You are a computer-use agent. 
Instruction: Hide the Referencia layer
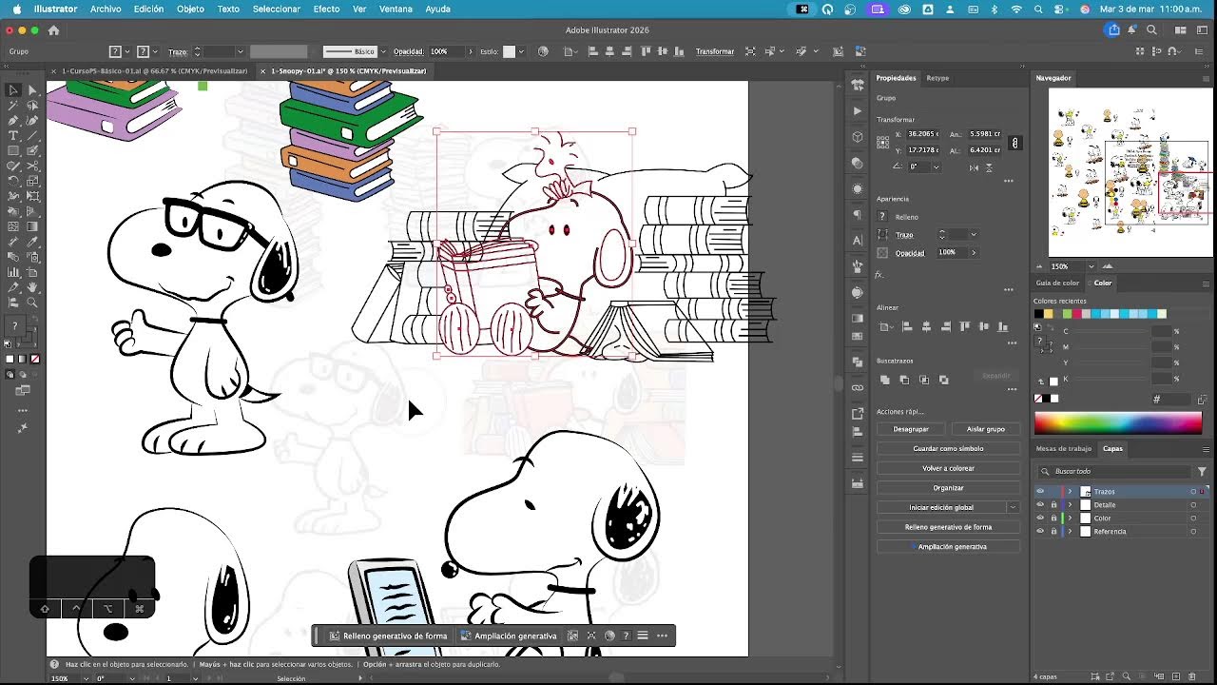pos(1040,532)
